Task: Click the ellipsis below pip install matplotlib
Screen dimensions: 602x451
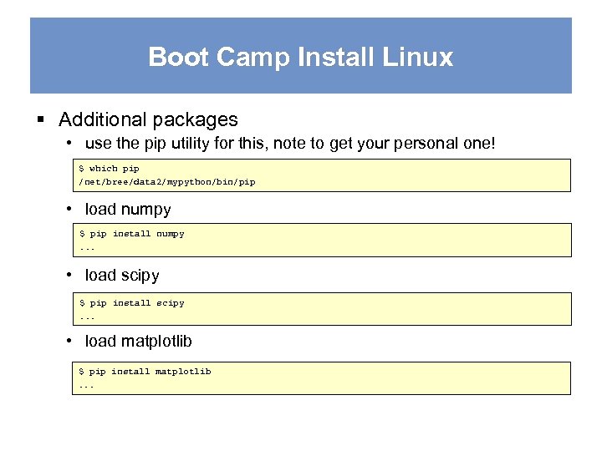Action: pyautogui.click(x=87, y=385)
